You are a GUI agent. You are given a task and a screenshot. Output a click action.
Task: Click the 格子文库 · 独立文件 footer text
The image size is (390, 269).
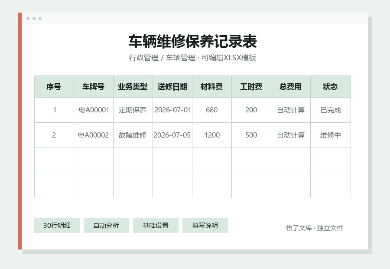(315, 228)
